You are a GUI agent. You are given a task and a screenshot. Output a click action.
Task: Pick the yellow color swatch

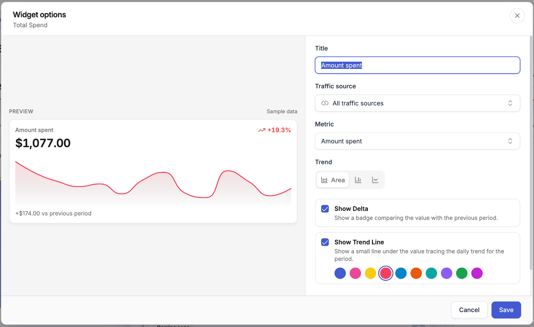pyautogui.click(x=371, y=273)
